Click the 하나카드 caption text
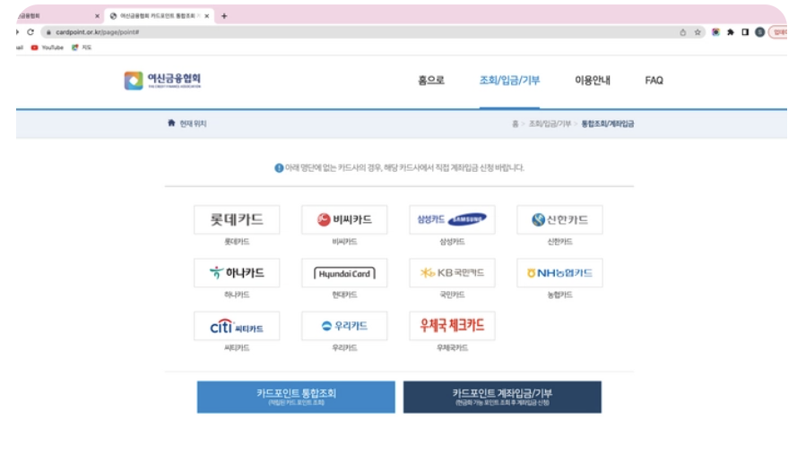 point(237,295)
